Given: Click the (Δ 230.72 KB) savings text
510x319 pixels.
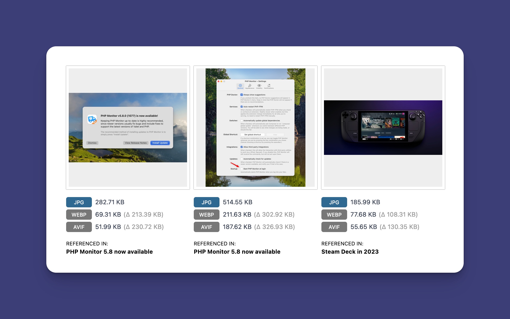Looking at the screenshot, I should tap(144, 227).
